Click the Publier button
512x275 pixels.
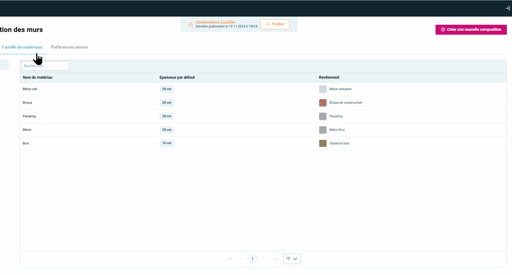coord(275,24)
